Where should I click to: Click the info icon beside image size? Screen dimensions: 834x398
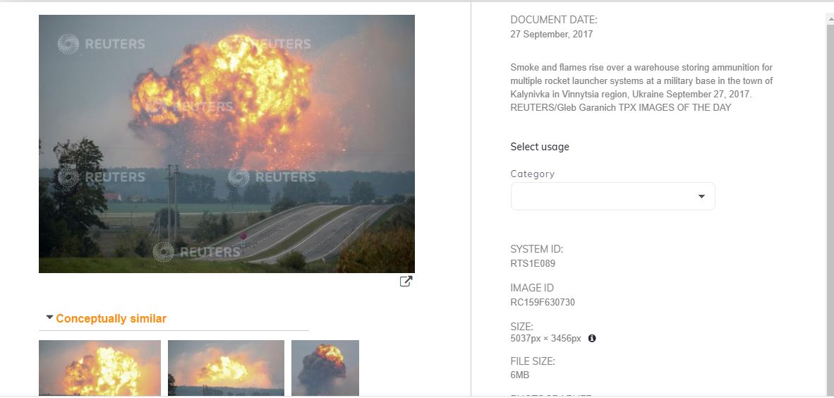coord(592,339)
